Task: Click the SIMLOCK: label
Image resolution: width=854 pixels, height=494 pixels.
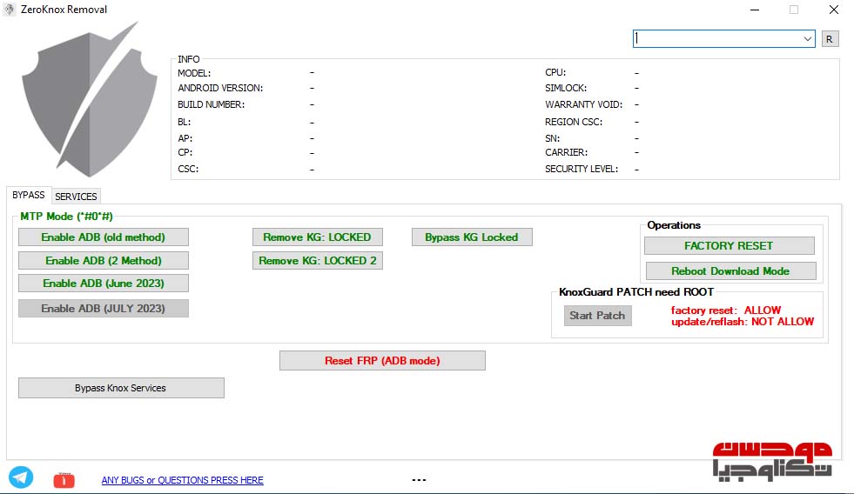Action: [565, 88]
